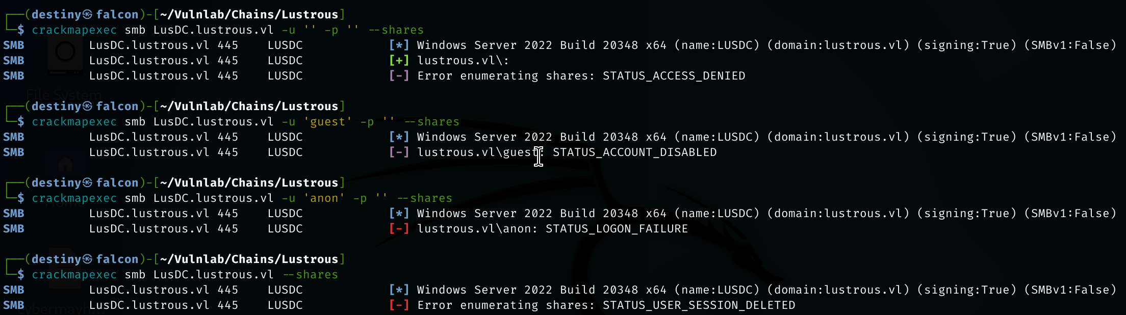This screenshot has height=315, width=1126.
Task: Click crackmapexec in the last command
Action: tap(74, 275)
